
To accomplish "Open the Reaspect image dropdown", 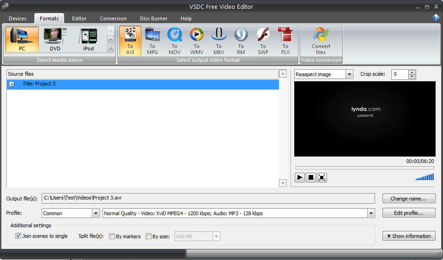I will tap(349, 74).
